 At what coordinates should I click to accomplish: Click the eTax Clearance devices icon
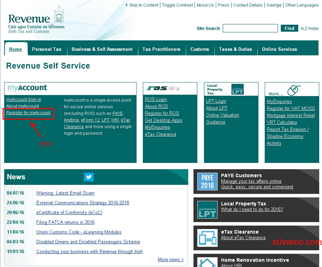pos(207,238)
